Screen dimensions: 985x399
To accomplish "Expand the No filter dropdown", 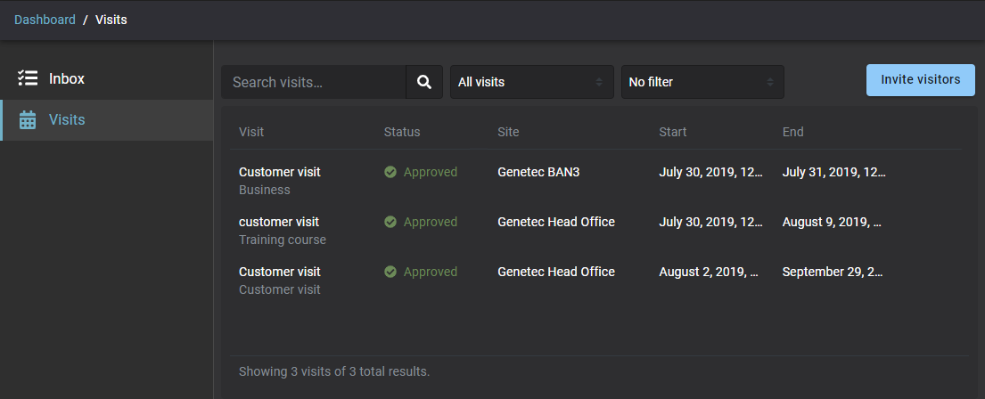I will click(702, 82).
